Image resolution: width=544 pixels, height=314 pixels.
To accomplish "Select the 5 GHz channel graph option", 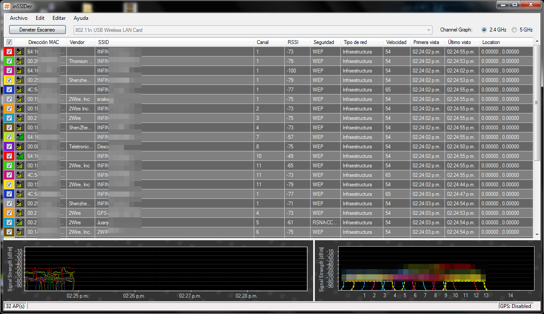I will pyautogui.click(x=514, y=30).
